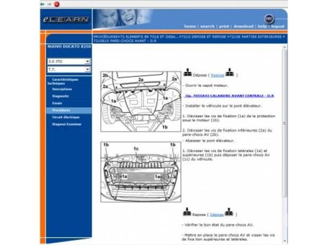Viewport: 328px width, 245px height.
Task: Click the round Fiat logo badge
Action: [269, 19]
